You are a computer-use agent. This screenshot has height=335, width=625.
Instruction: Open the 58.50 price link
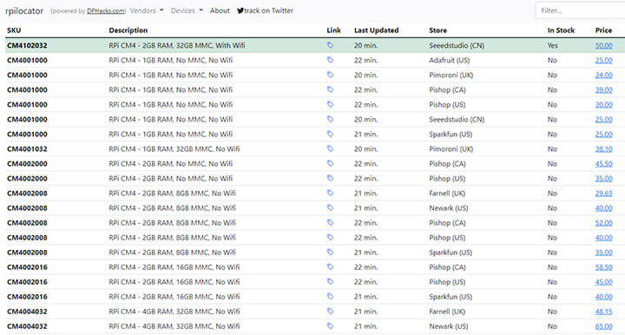[x=603, y=267]
